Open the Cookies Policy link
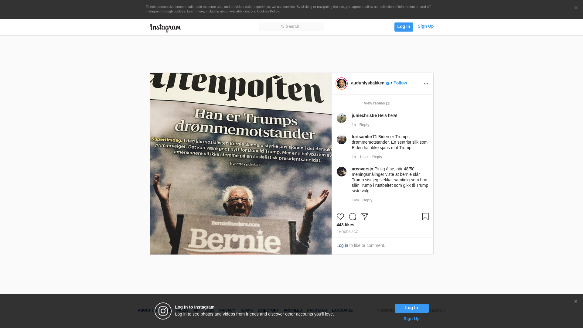This screenshot has height=328, width=583. pos(268,11)
